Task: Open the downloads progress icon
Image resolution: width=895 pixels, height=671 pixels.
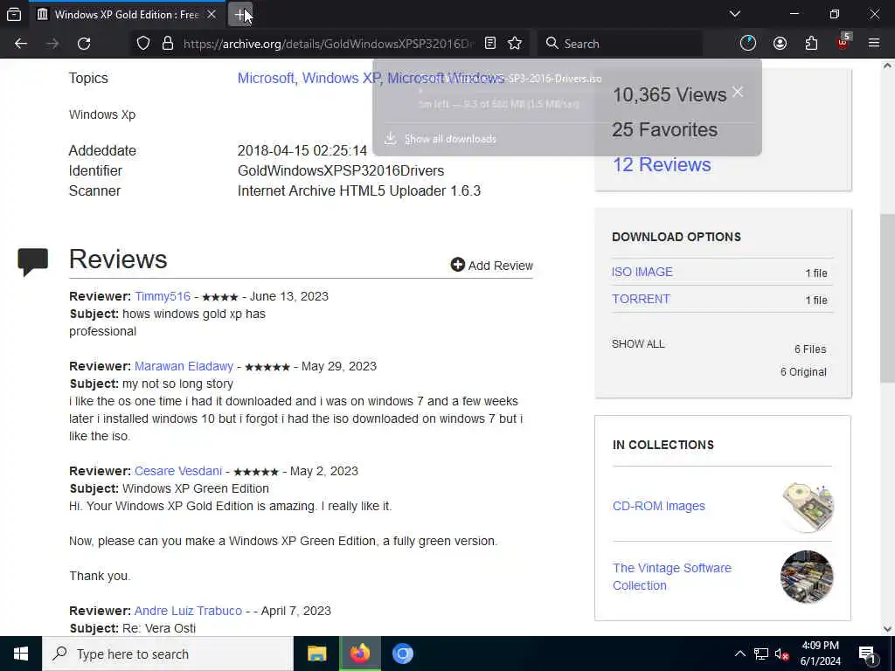Action: (x=748, y=44)
